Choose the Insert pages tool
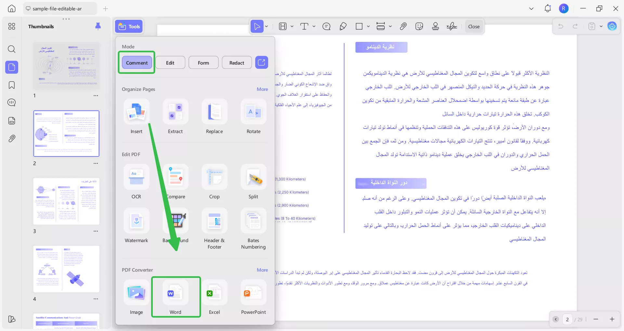624x331 pixels. (x=136, y=116)
